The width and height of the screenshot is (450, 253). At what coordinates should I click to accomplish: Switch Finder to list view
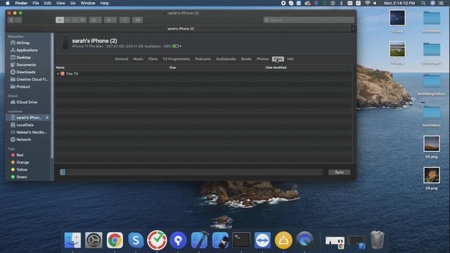[x=67, y=20]
